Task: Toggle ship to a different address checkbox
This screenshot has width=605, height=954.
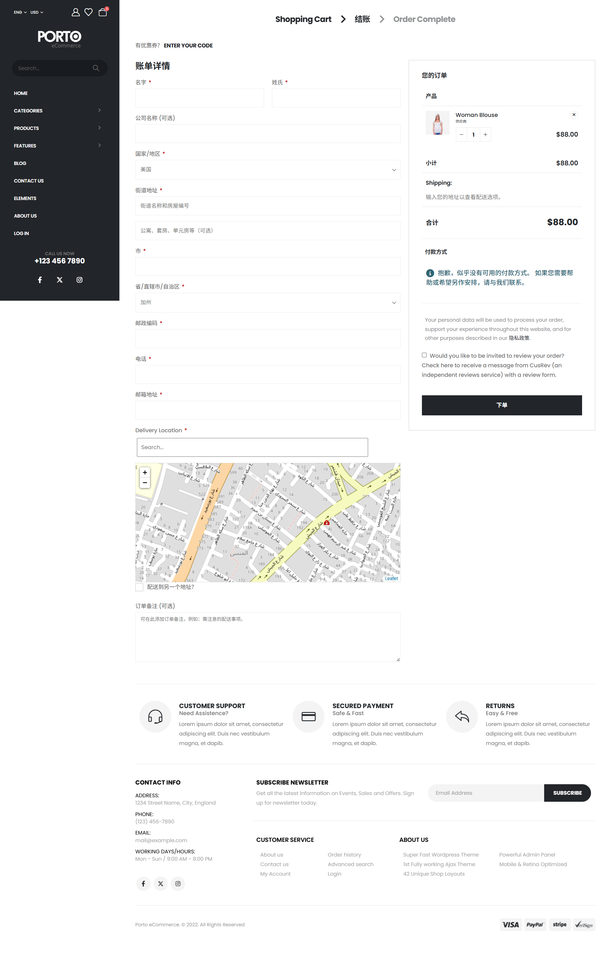Action: pos(139,587)
